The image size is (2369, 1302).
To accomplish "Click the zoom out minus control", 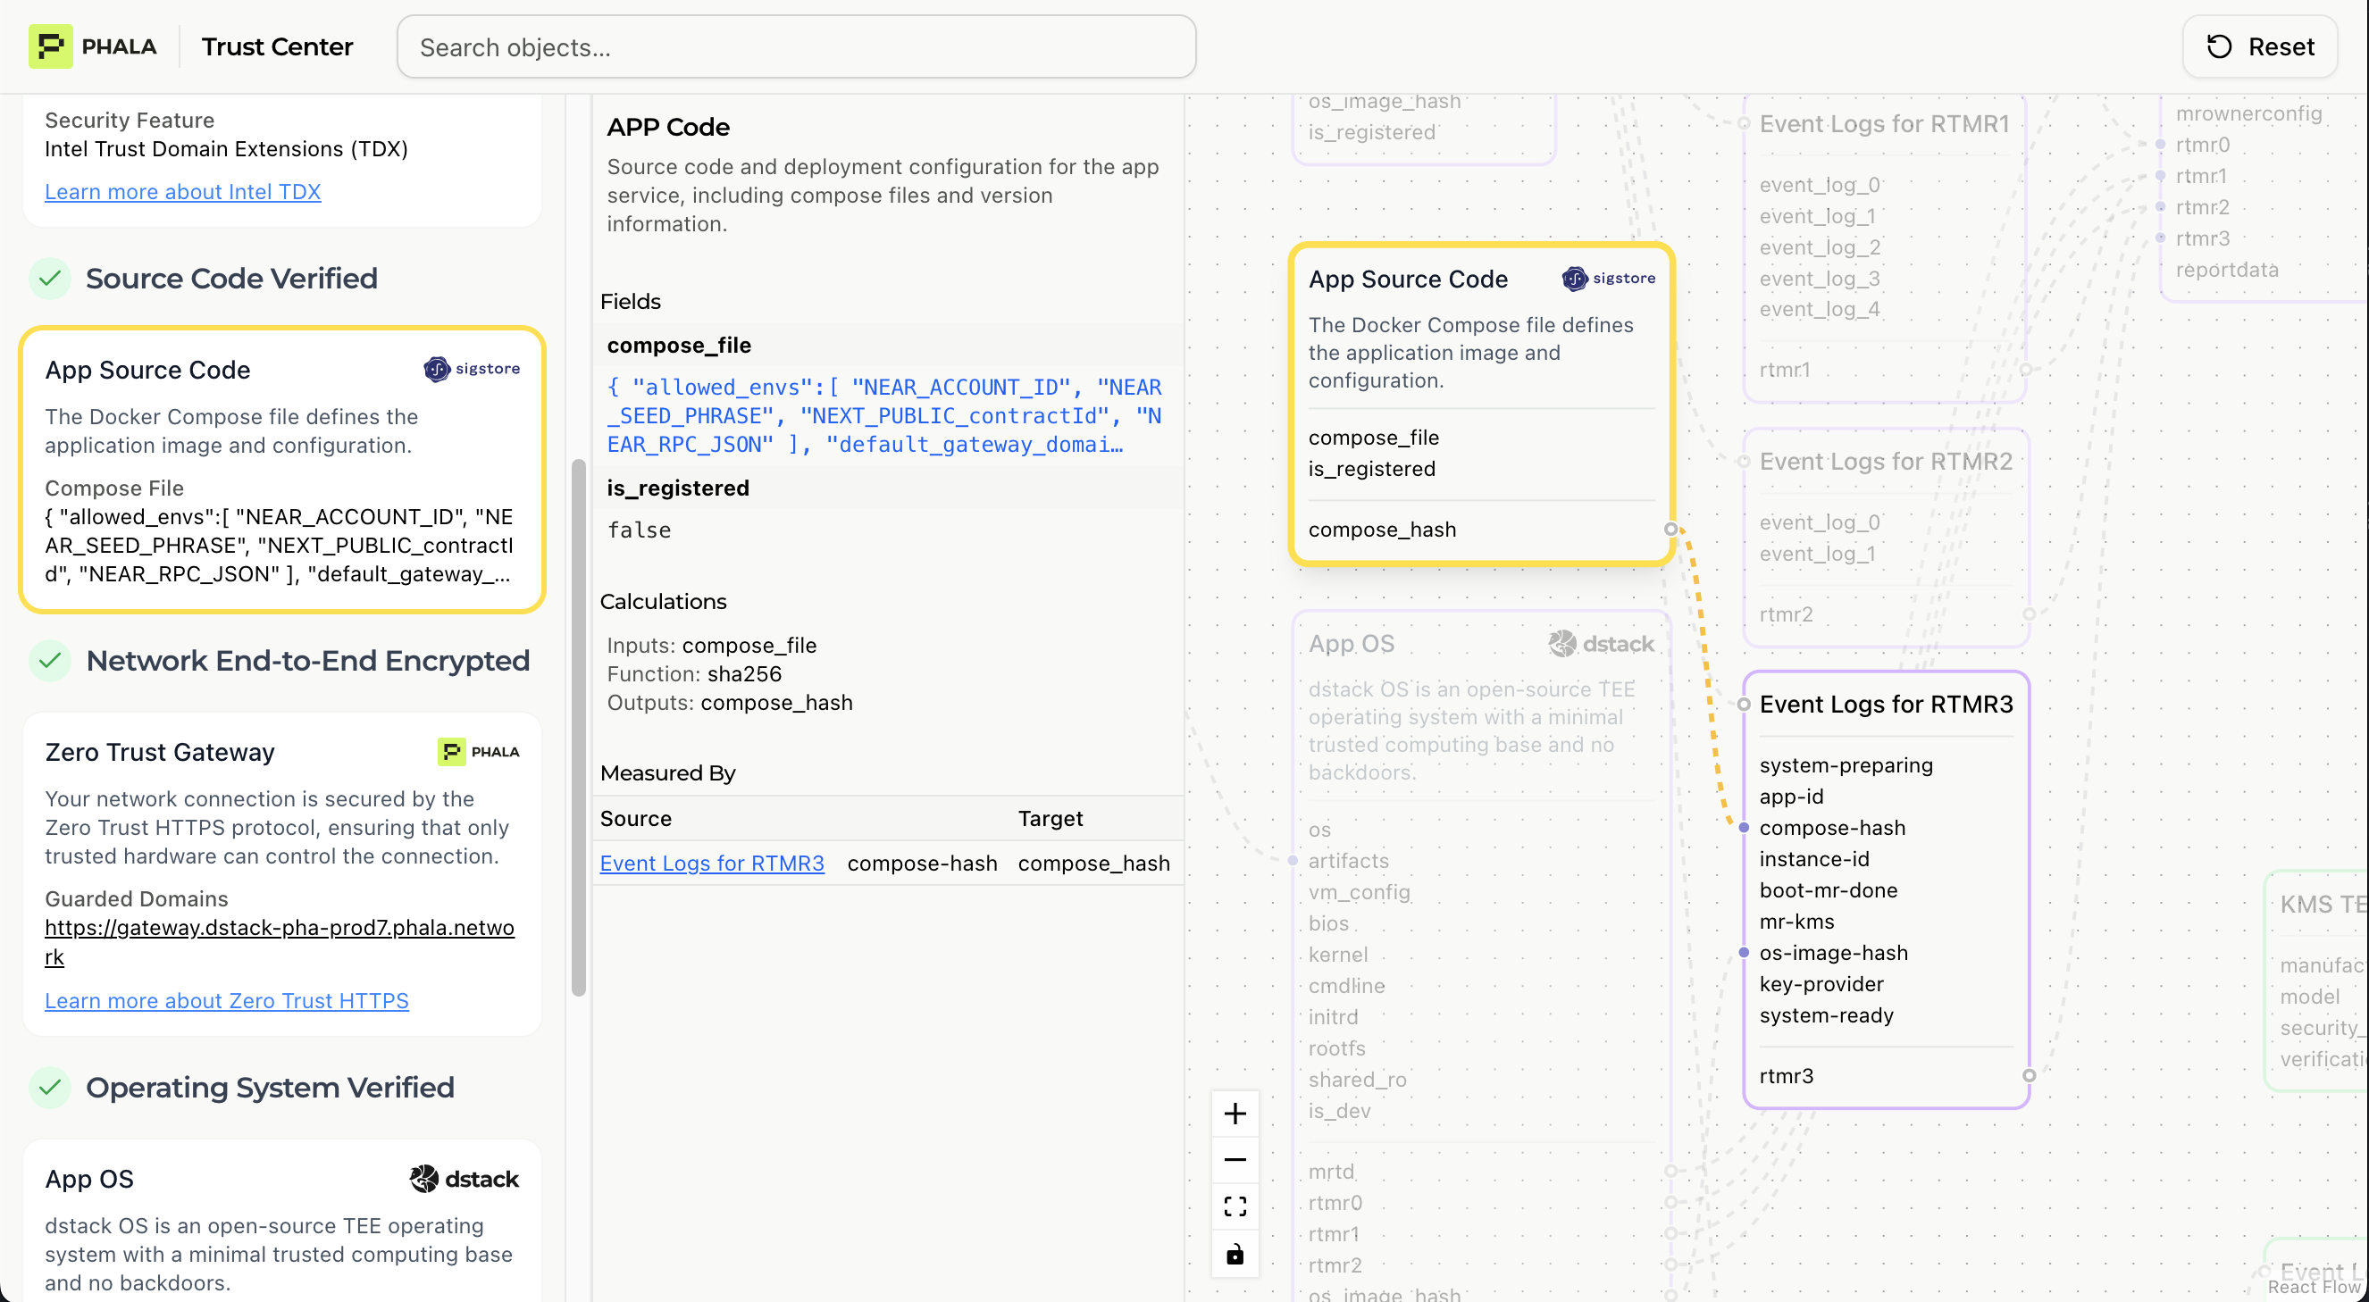I will 1235,1159.
